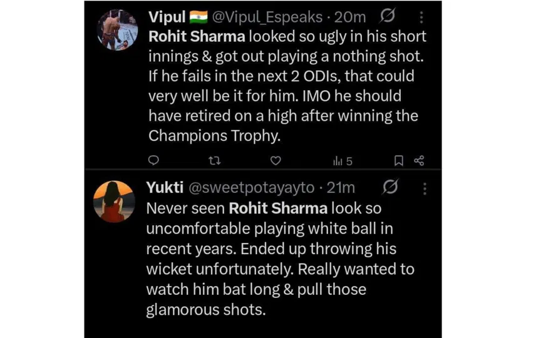
Task: View analytics showing 5 views
Action: coord(342,161)
